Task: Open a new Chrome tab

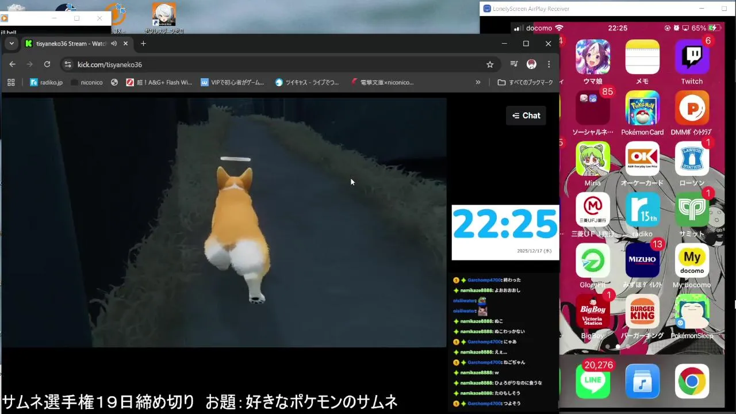Action: 143,44
